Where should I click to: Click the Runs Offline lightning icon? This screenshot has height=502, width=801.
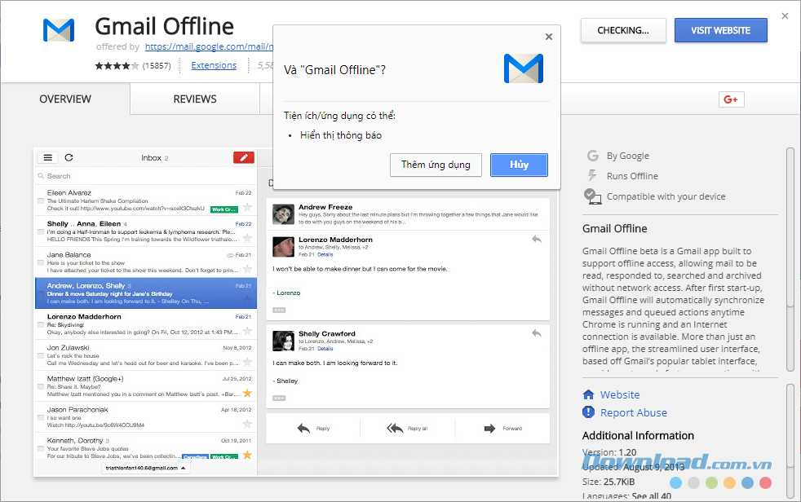591,176
